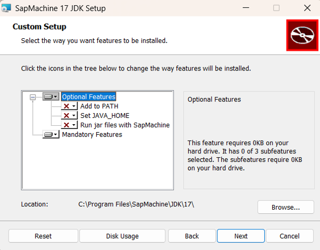Cancel the SapMachine setup

(290, 236)
